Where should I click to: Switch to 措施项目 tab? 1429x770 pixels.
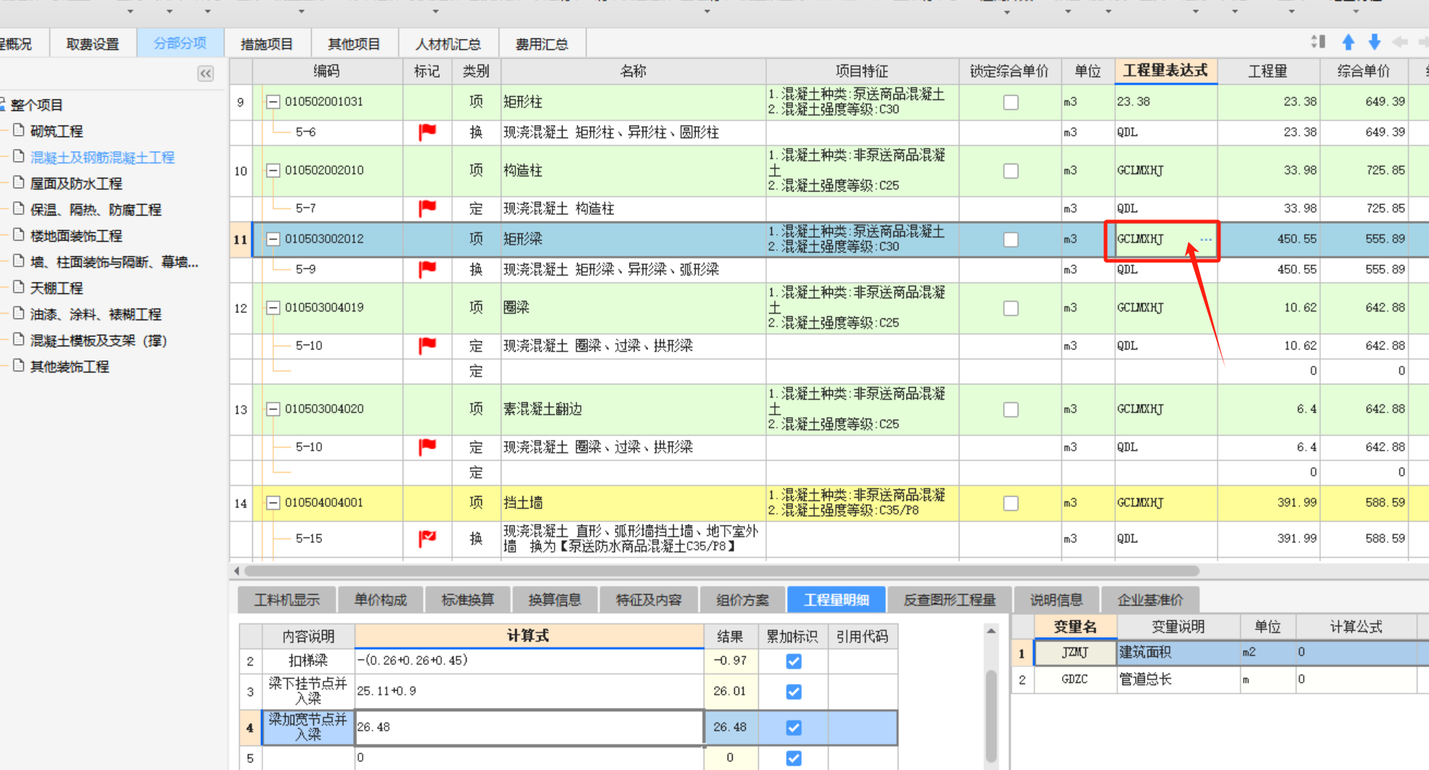click(267, 44)
